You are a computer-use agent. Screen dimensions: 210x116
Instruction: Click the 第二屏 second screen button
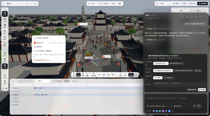coord(192,4)
